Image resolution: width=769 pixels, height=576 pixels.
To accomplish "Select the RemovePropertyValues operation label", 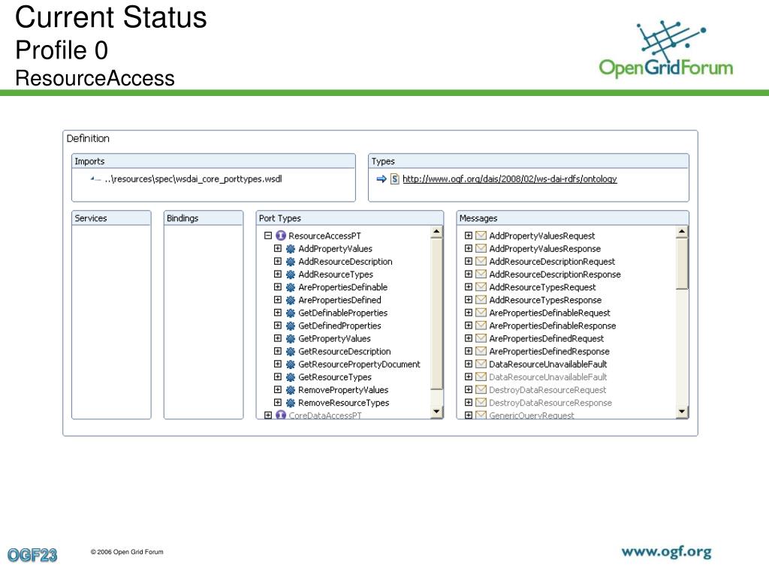I will tap(343, 390).
